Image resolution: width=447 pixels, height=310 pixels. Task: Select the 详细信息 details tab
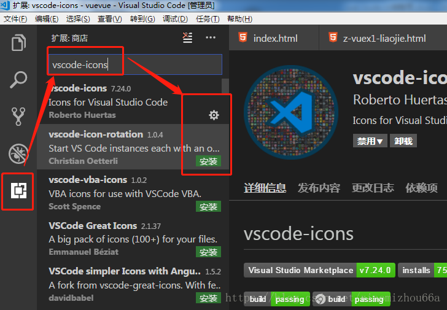click(265, 188)
